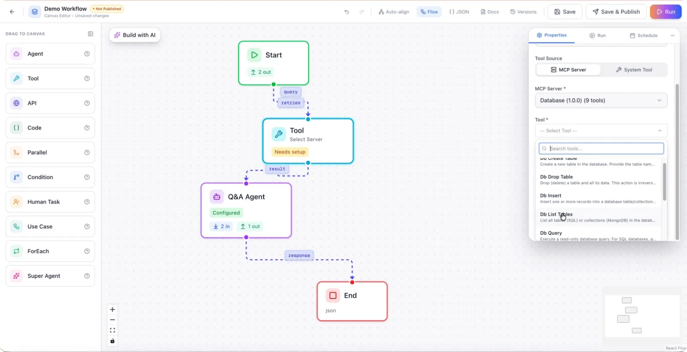Click Build with AI button
This screenshot has width=687, height=352.
tap(135, 35)
